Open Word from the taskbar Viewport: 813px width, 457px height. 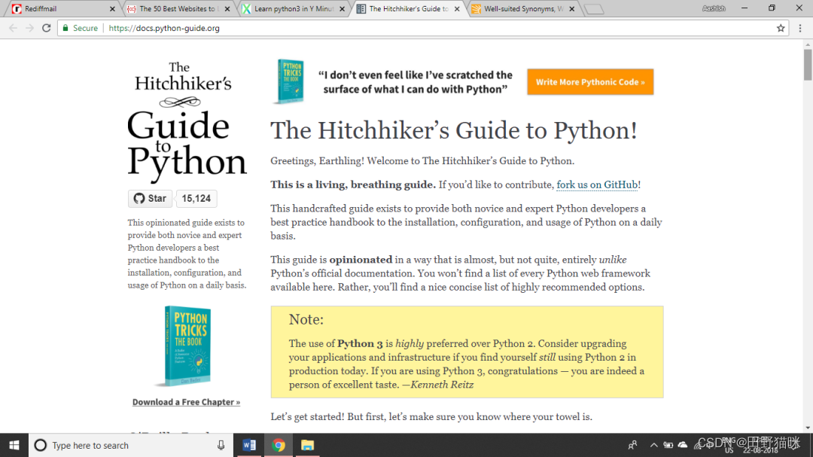tap(249, 445)
